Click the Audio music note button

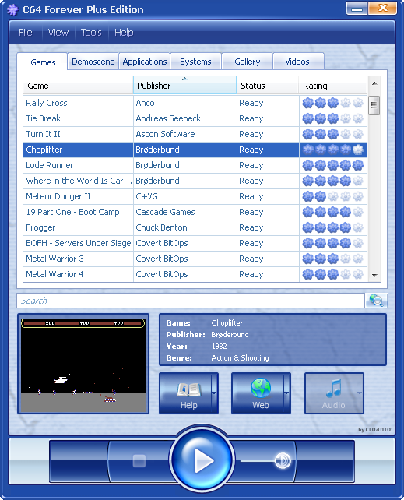click(x=331, y=393)
